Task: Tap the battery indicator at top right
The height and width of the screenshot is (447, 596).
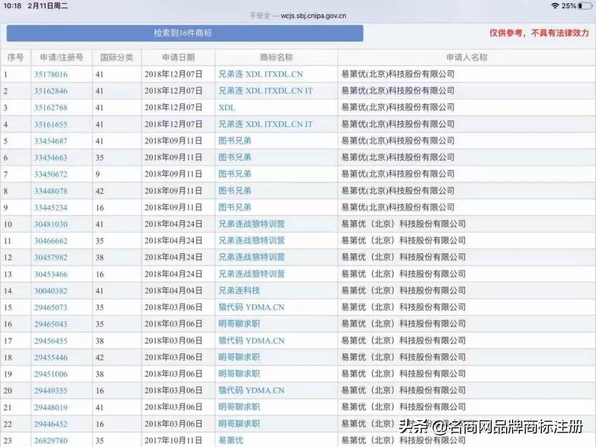Action: 583,6
